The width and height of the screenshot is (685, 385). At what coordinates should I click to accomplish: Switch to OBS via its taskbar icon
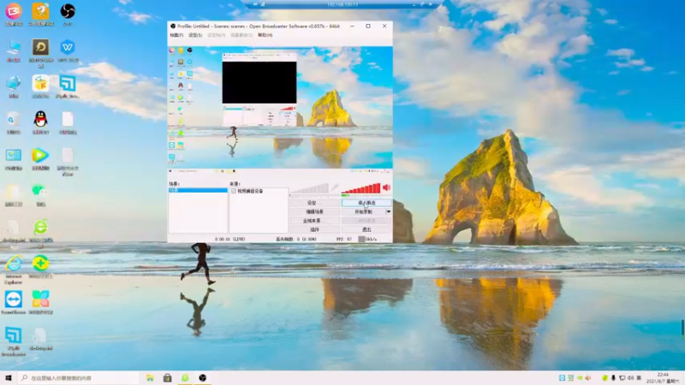click(202, 377)
